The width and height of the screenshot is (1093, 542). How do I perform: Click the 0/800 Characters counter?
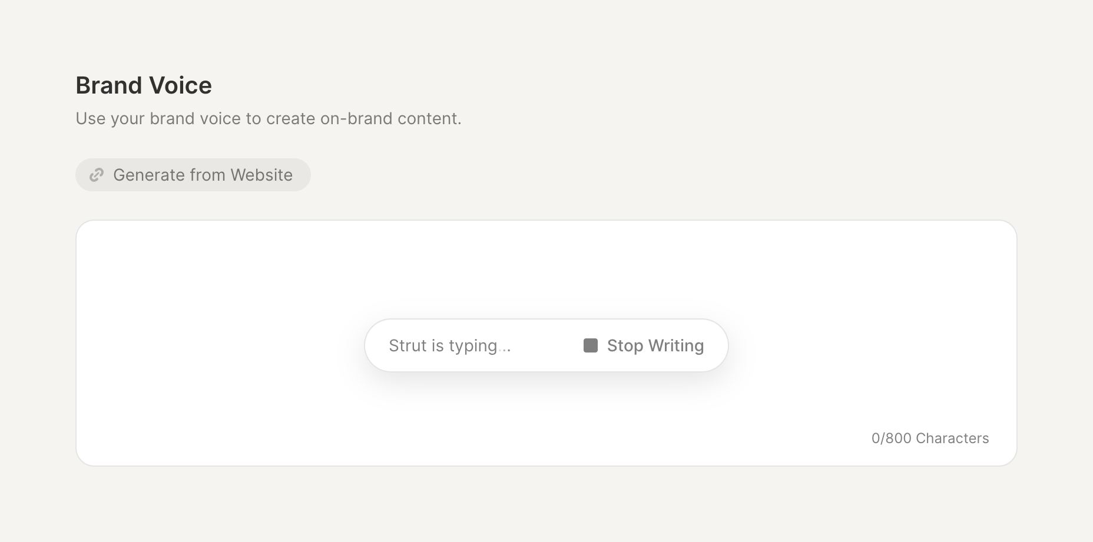coord(930,438)
